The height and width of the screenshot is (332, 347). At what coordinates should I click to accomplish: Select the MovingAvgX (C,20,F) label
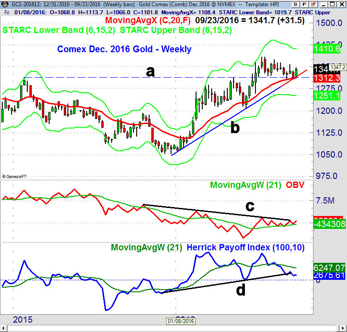[148, 21]
